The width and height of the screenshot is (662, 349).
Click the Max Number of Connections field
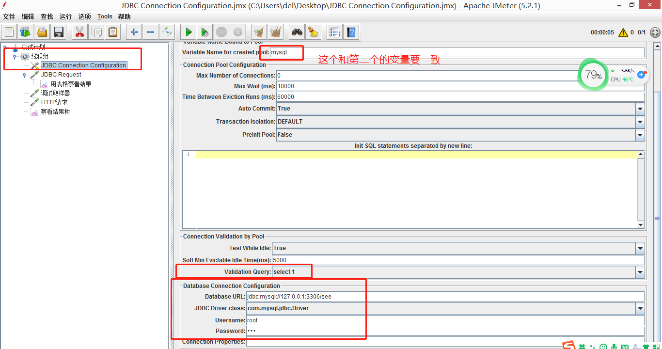click(460, 75)
